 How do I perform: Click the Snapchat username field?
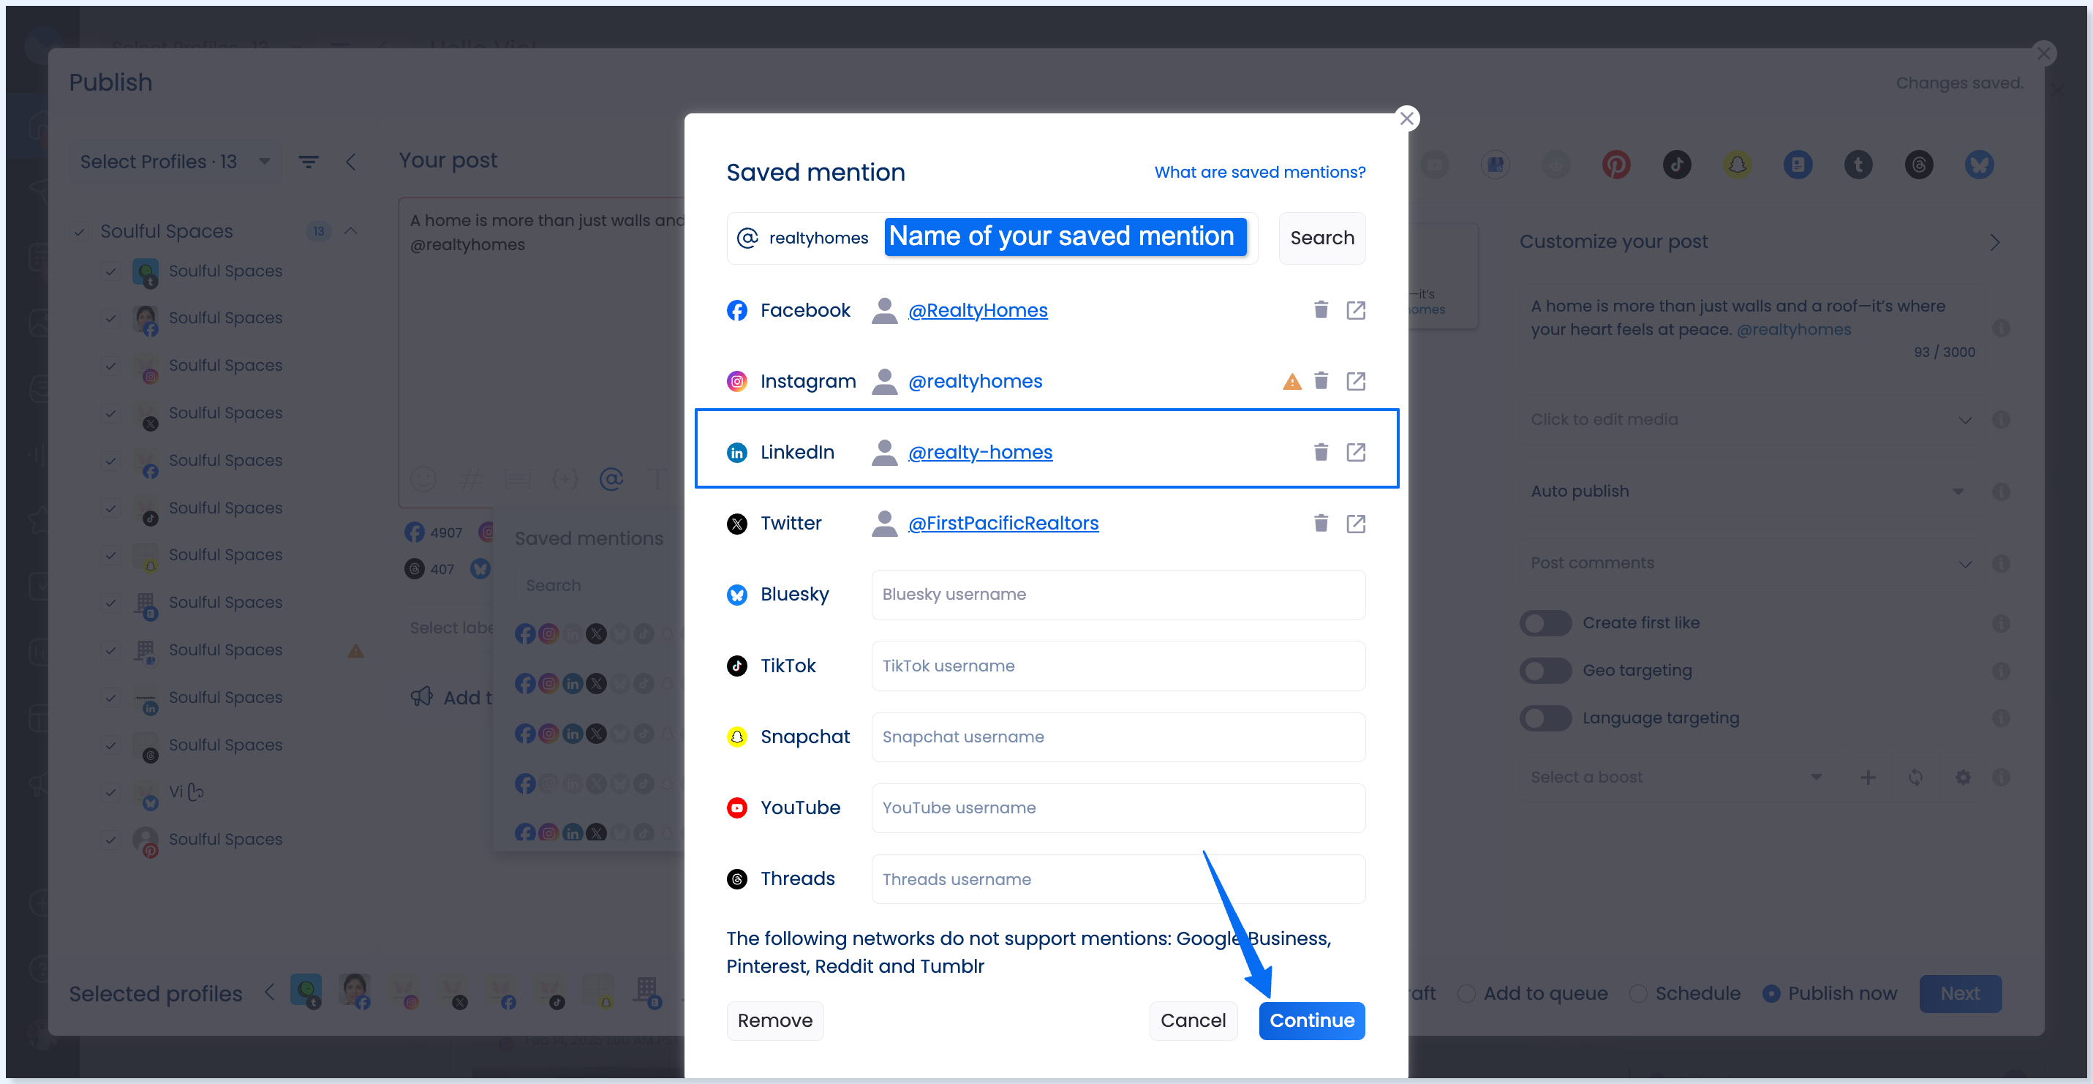[x=1118, y=737]
